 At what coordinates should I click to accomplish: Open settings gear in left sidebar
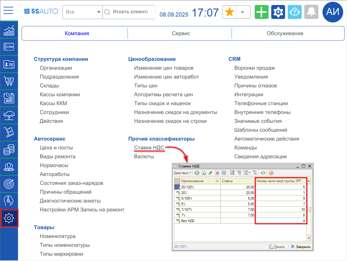9,218
